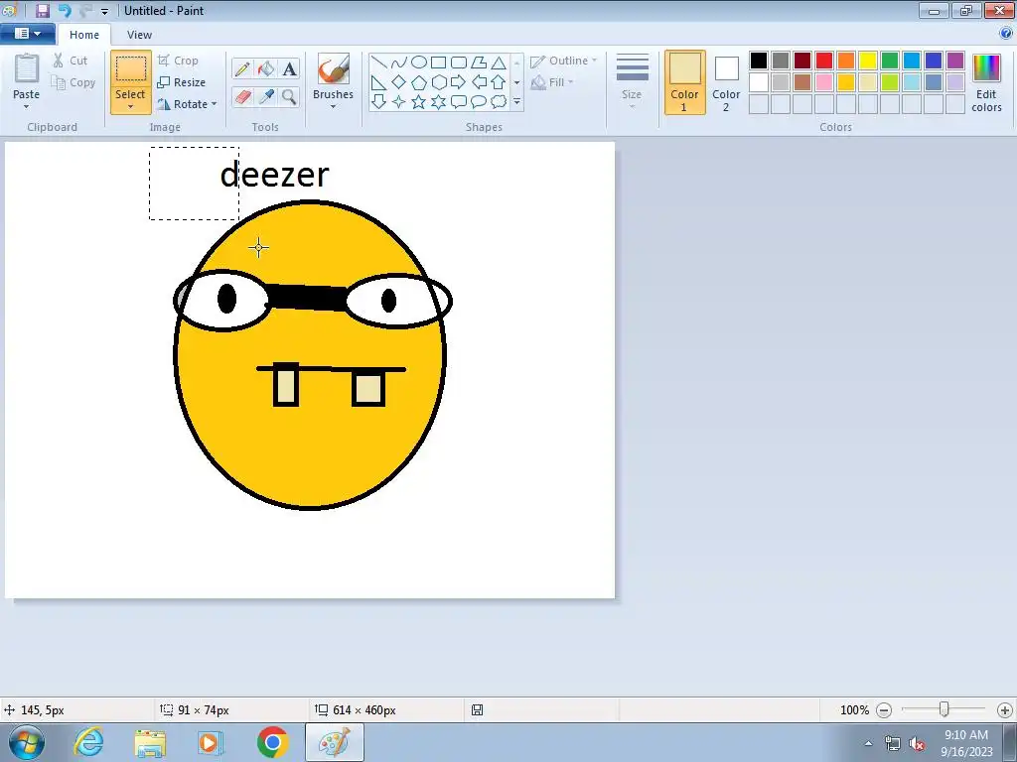Open Internet Explorer from the taskbar
Screen dimensions: 1017x762
(88, 742)
